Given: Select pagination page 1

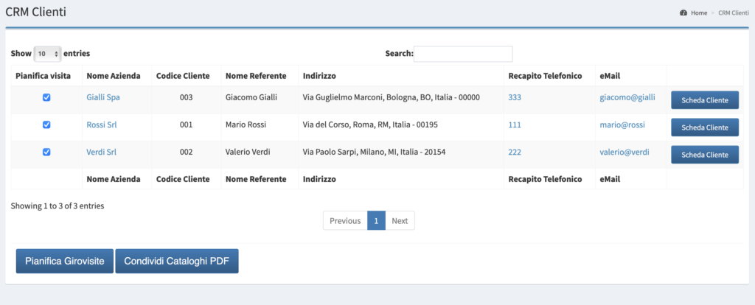Looking at the screenshot, I should (376, 221).
